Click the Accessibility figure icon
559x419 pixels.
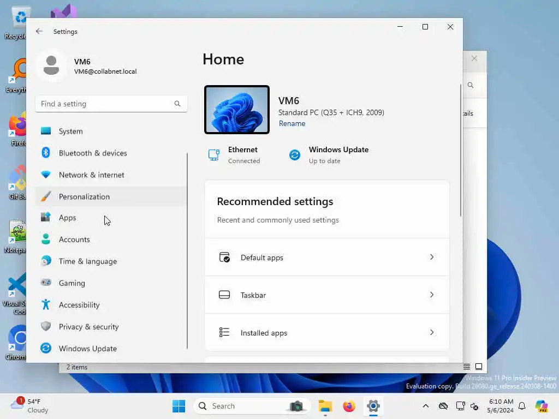[x=46, y=304]
